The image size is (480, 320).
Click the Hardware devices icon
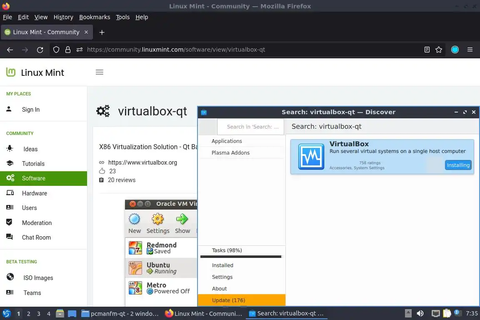point(10,193)
